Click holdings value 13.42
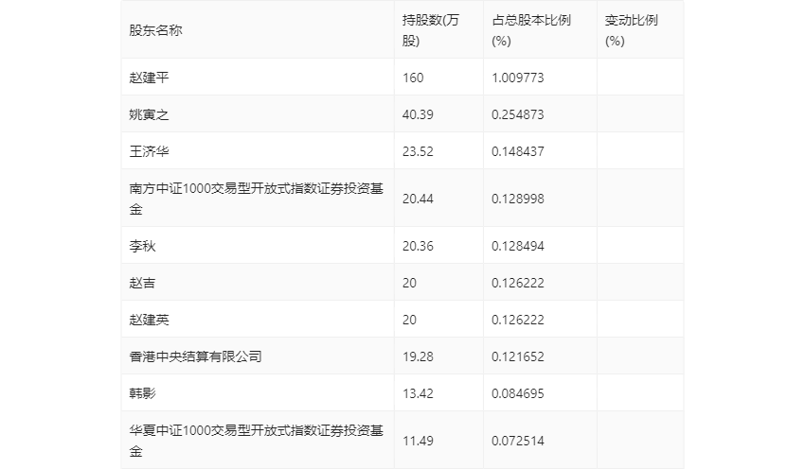The height and width of the screenshot is (469, 805). [x=418, y=393]
